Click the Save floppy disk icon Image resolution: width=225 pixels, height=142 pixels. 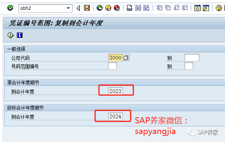(87, 8)
